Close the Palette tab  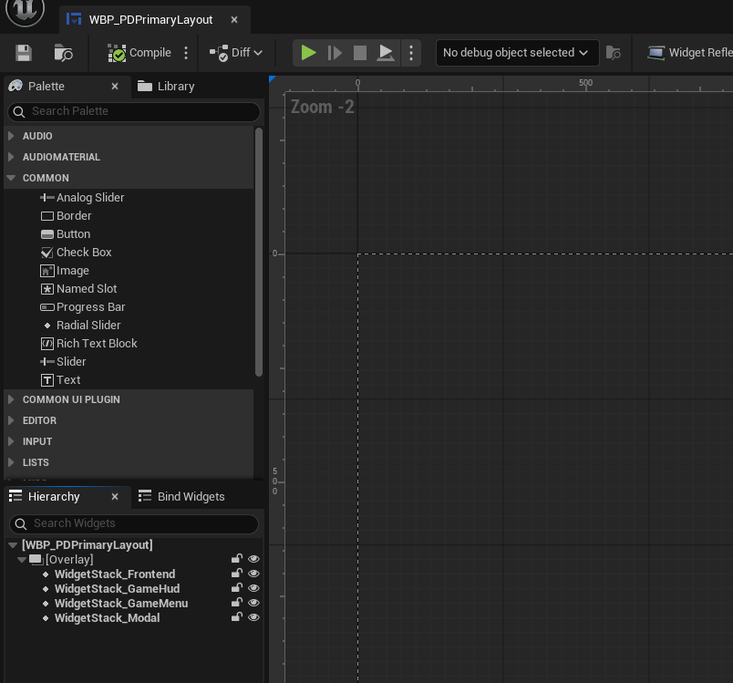(115, 86)
